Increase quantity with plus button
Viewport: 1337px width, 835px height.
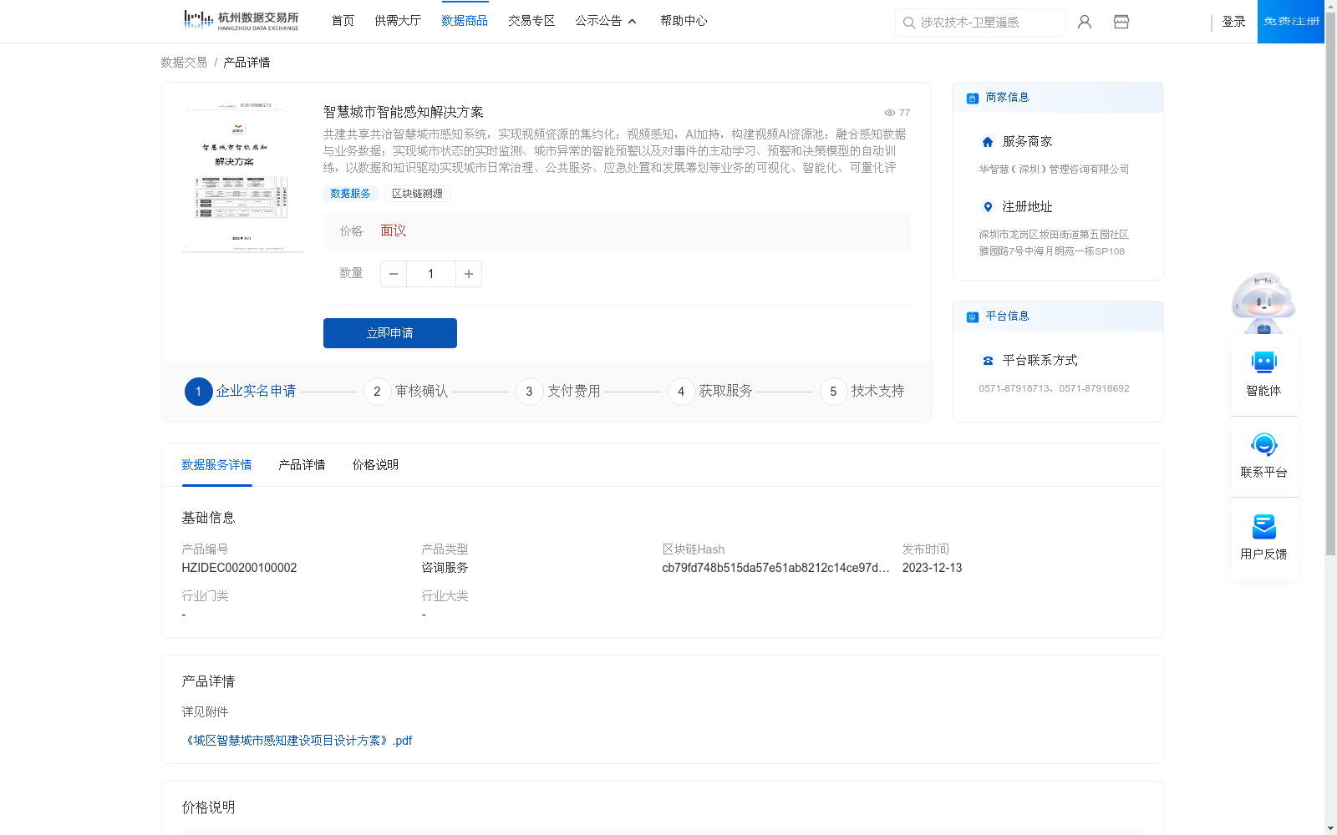(x=469, y=274)
